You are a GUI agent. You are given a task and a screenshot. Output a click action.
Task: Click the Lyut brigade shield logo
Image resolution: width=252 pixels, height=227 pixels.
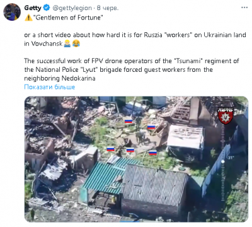(226, 115)
